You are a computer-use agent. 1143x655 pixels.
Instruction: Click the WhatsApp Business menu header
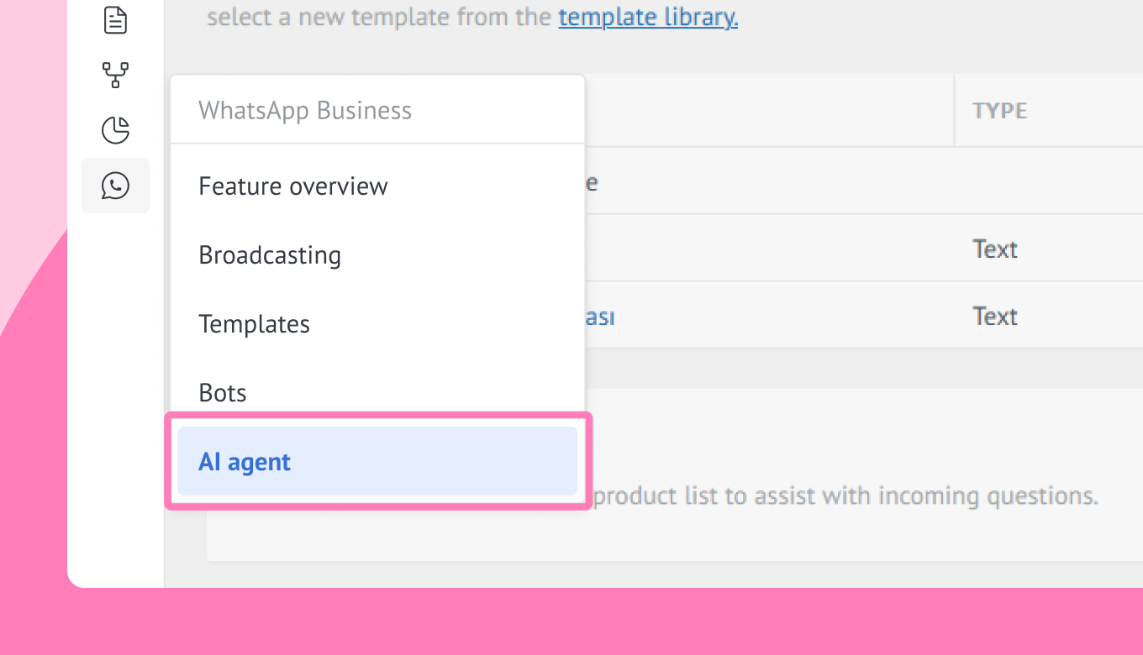[304, 111]
